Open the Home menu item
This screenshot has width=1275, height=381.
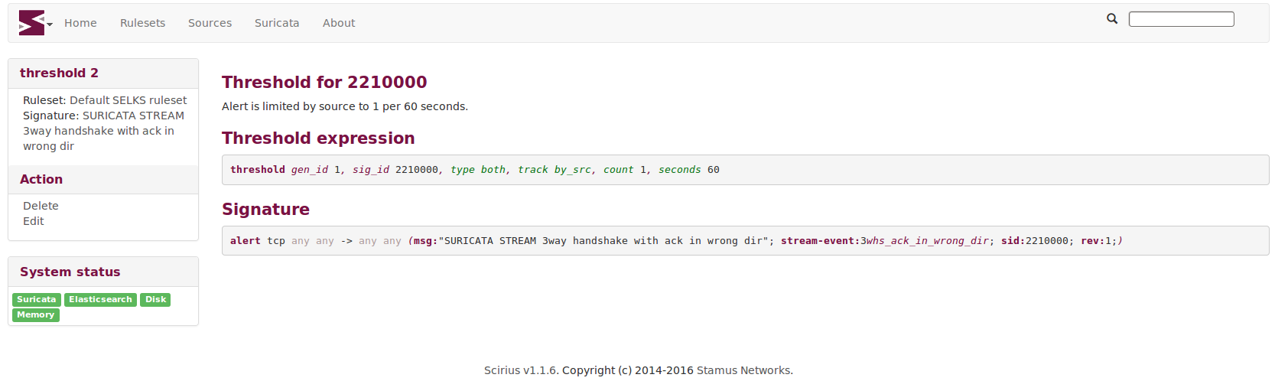point(80,23)
